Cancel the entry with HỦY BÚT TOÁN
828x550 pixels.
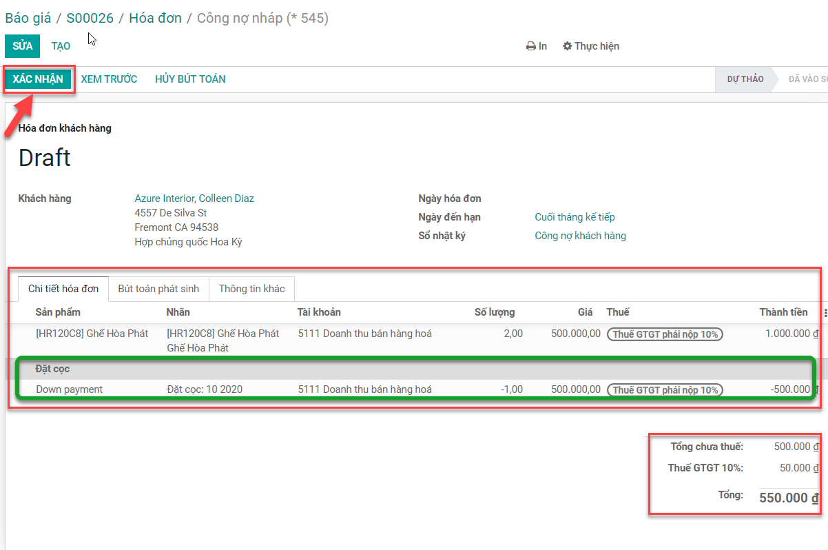click(x=190, y=79)
